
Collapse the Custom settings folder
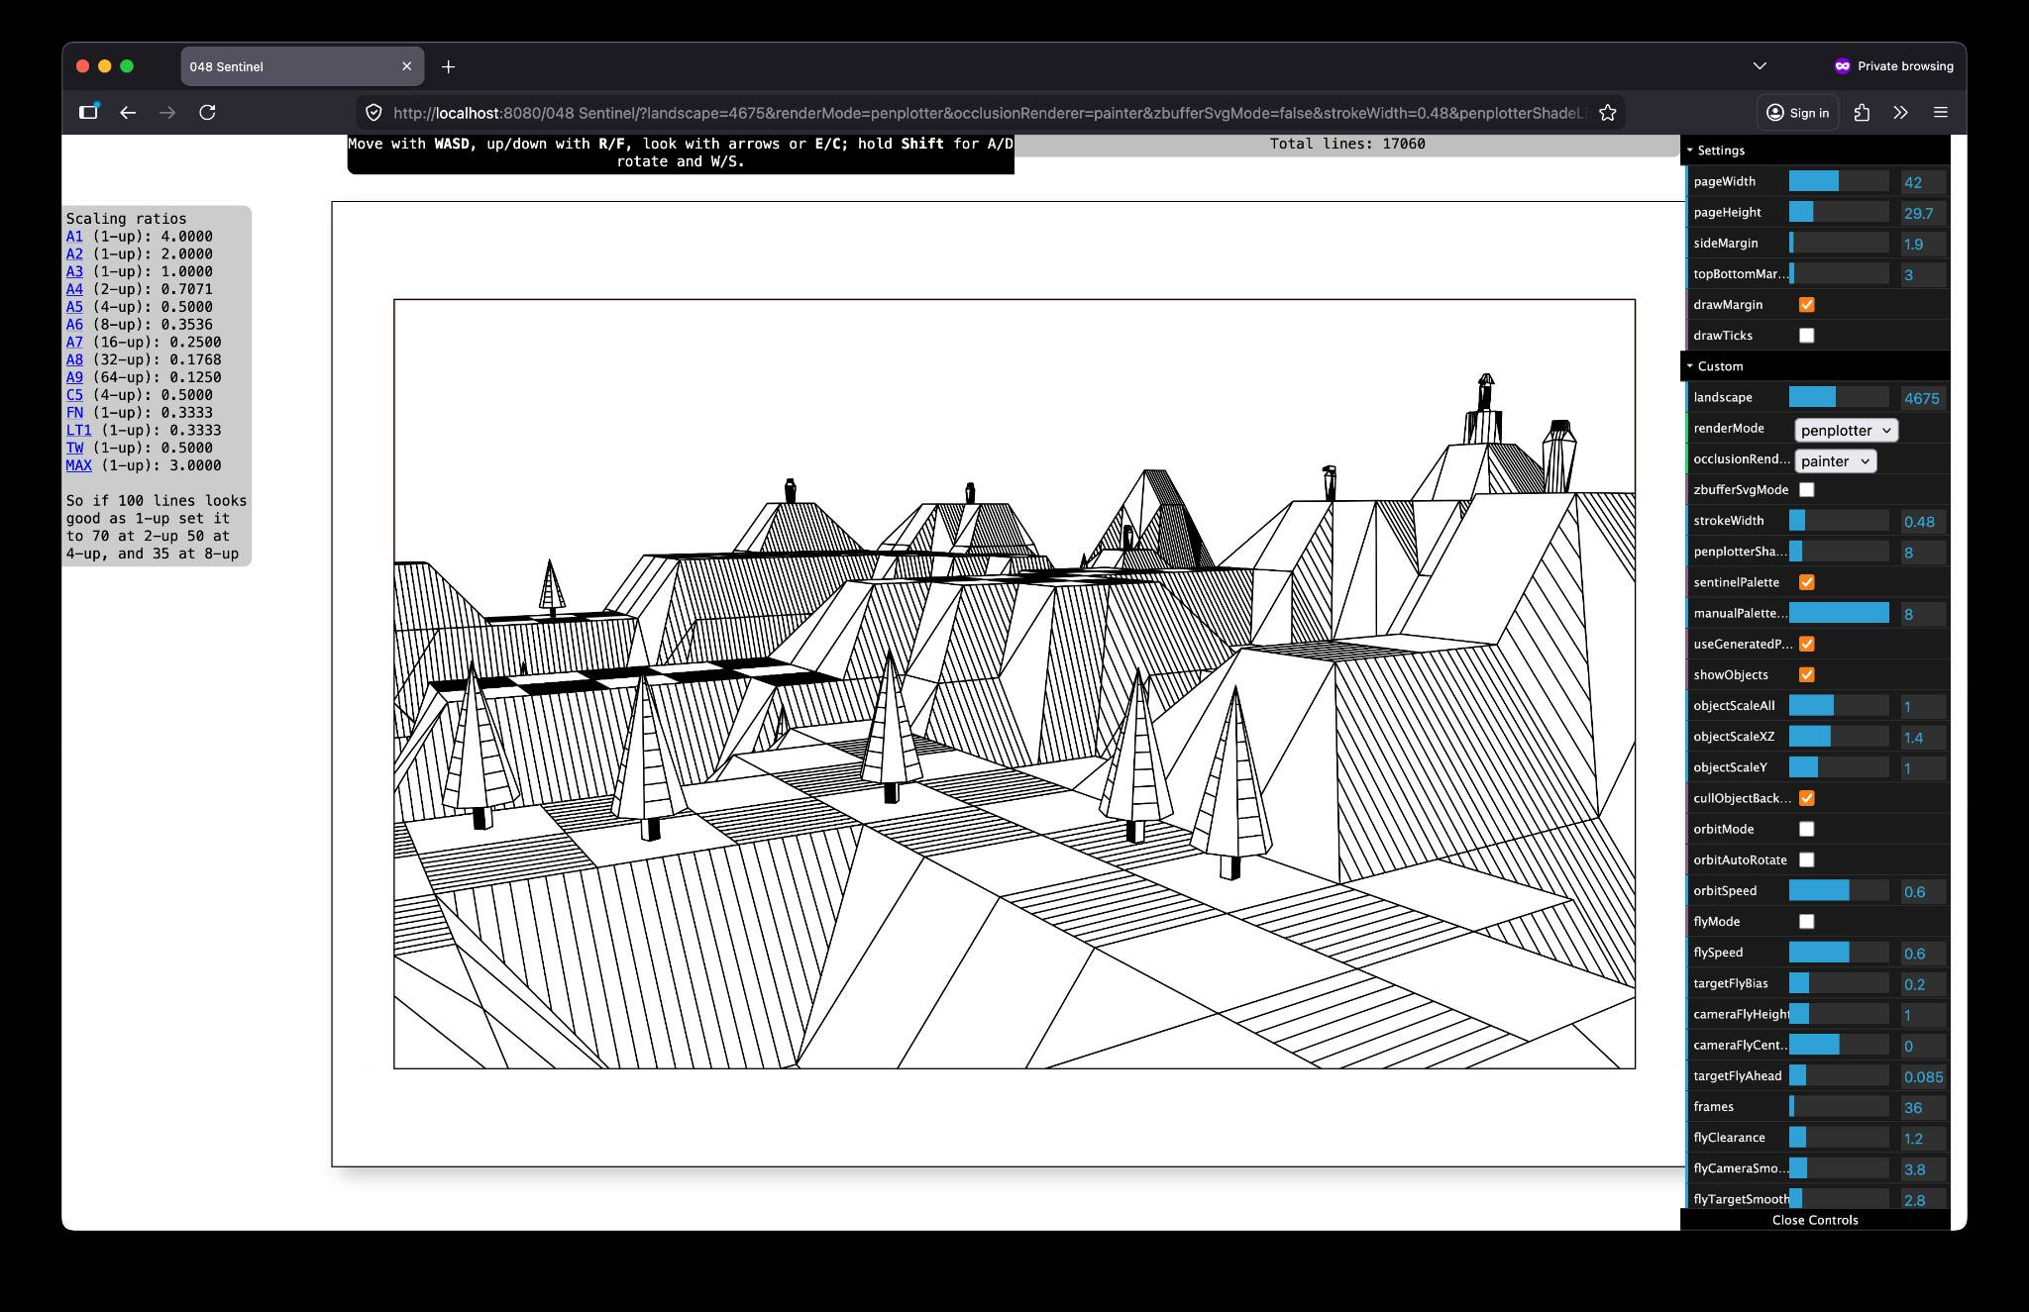coord(1719,366)
